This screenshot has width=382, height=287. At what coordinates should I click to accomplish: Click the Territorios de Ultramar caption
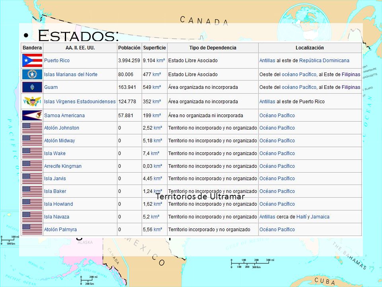pos(200,197)
